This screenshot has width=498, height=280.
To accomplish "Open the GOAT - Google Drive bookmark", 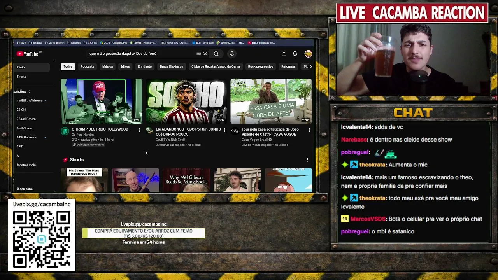I will click(114, 43).
